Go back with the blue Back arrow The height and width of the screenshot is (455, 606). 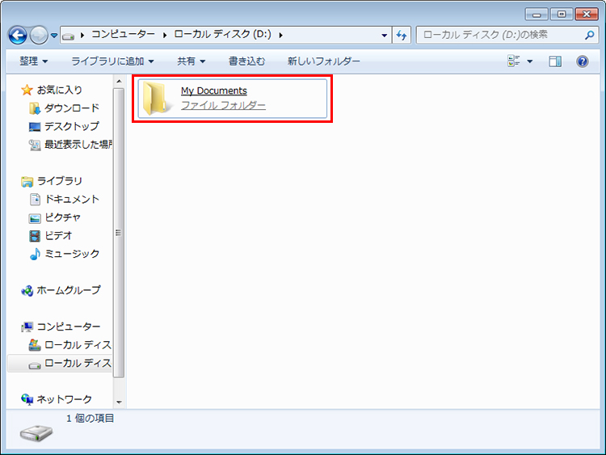pyautogui.click(x=18, y=36)
